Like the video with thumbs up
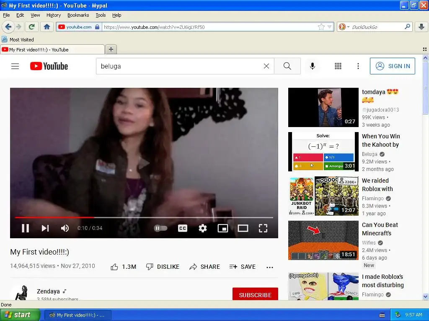Image resolution: width=429 pixels, height=321 pixels. click(123, 267)
